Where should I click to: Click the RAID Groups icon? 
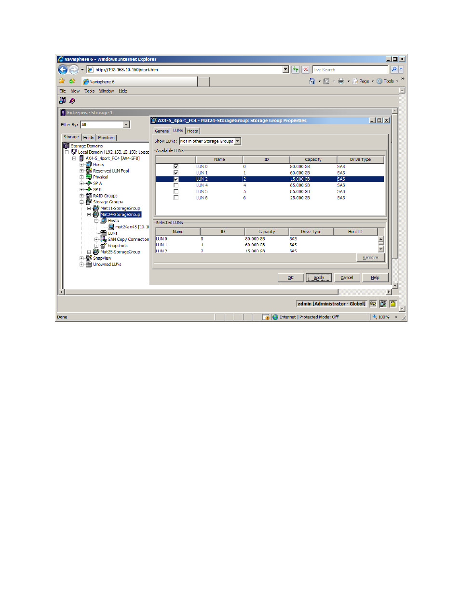[89, 196]
